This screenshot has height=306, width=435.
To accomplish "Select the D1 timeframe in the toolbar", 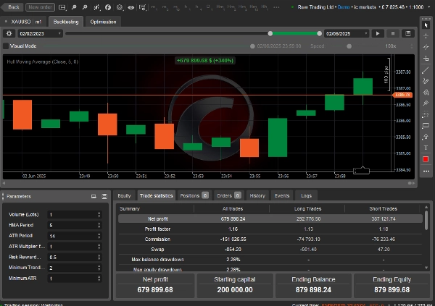I will point(209,7).
